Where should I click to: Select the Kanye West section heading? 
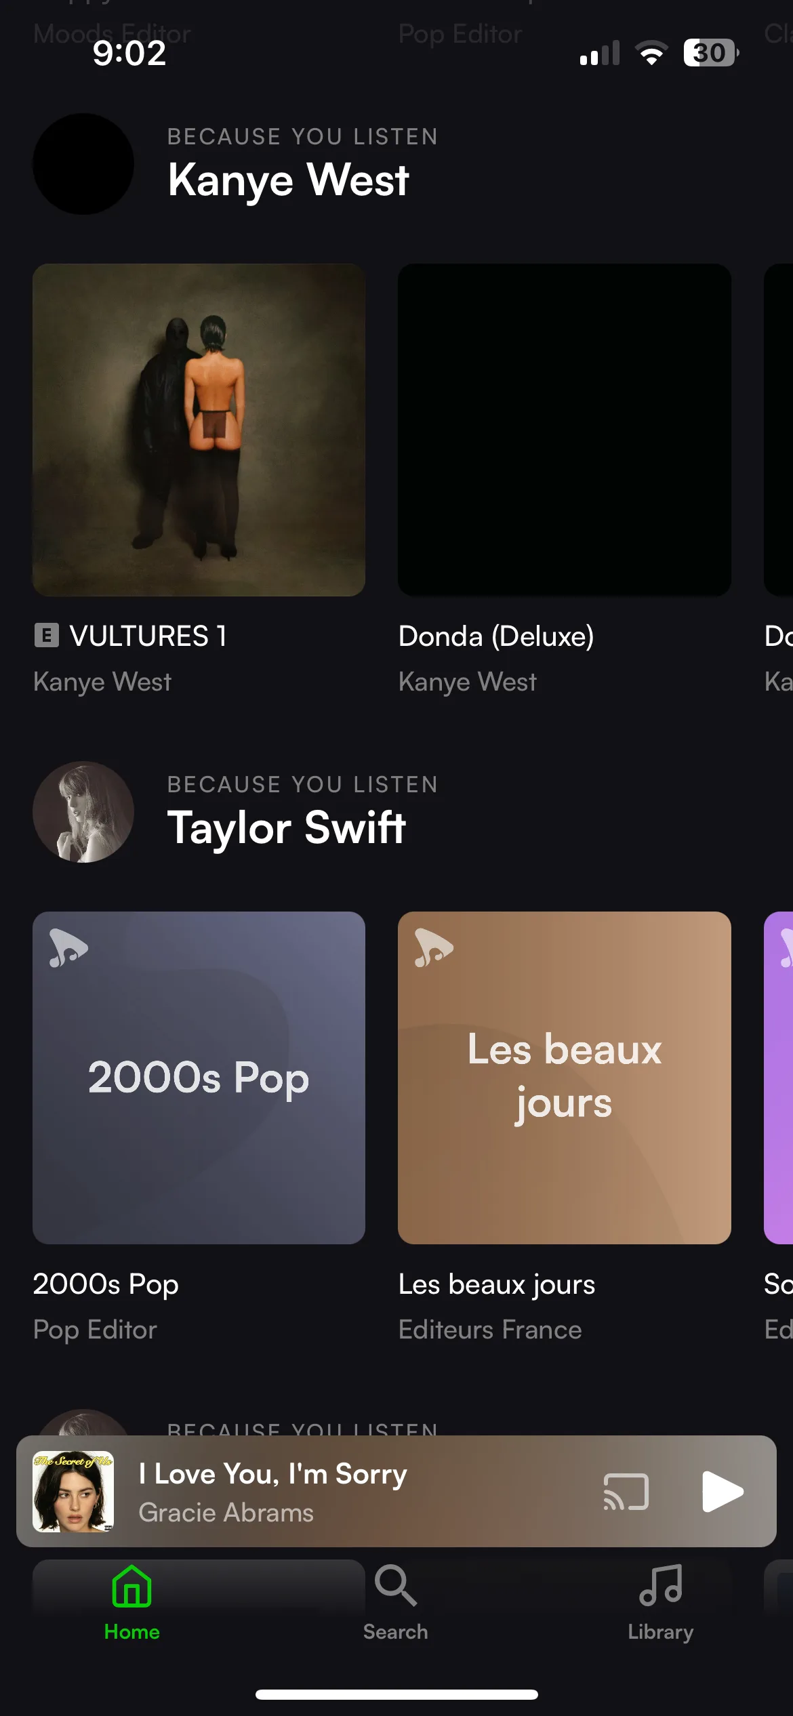click(x=288, y=180)
